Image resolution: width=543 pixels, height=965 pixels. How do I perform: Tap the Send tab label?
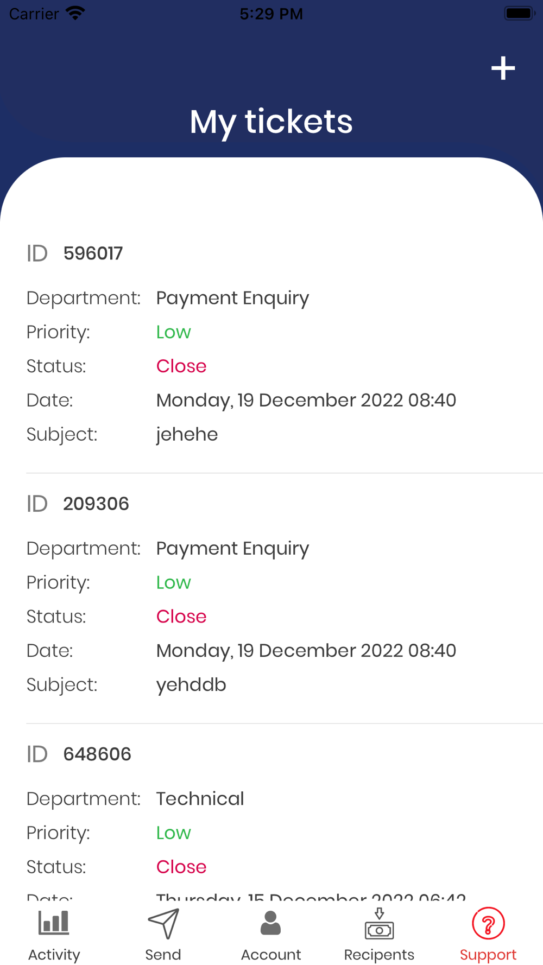tap(163, 955)
